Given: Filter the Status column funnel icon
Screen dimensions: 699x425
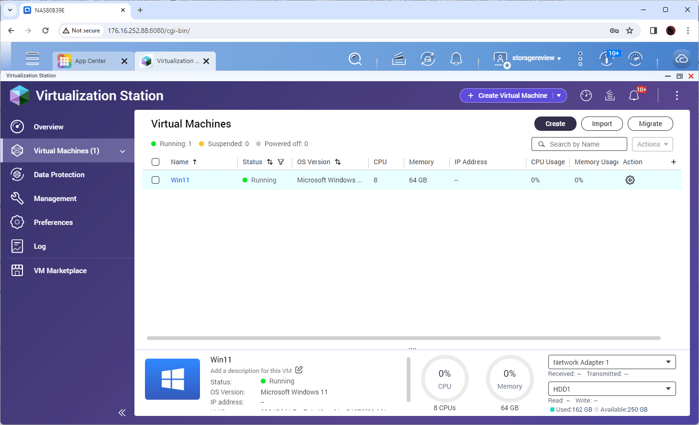Looking at the screenshot, I should (x=281, y=162).
